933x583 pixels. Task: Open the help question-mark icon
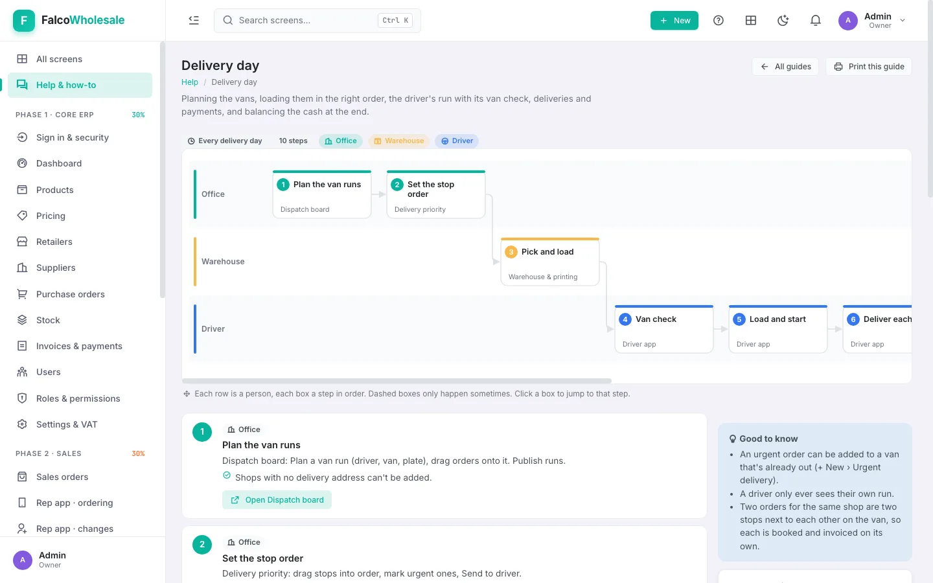pos(719,21)
